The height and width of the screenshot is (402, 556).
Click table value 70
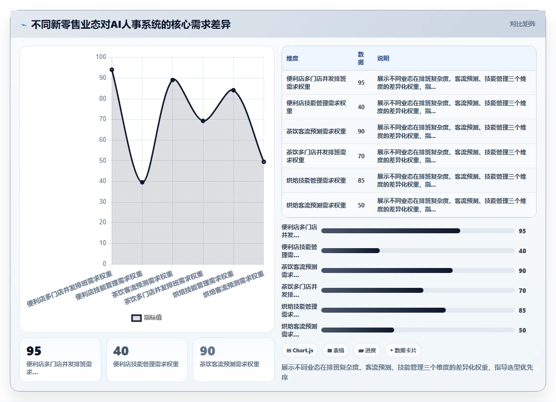pyautogui.click(x=361, y=156)
